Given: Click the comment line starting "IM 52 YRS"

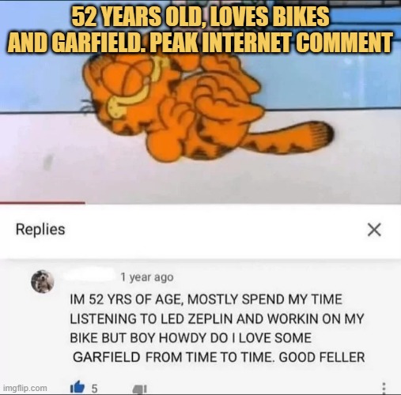Looking at the screenshot, I should (206, 299).
